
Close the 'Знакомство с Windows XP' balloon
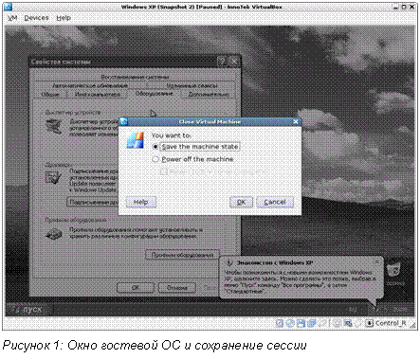[377, 261]
